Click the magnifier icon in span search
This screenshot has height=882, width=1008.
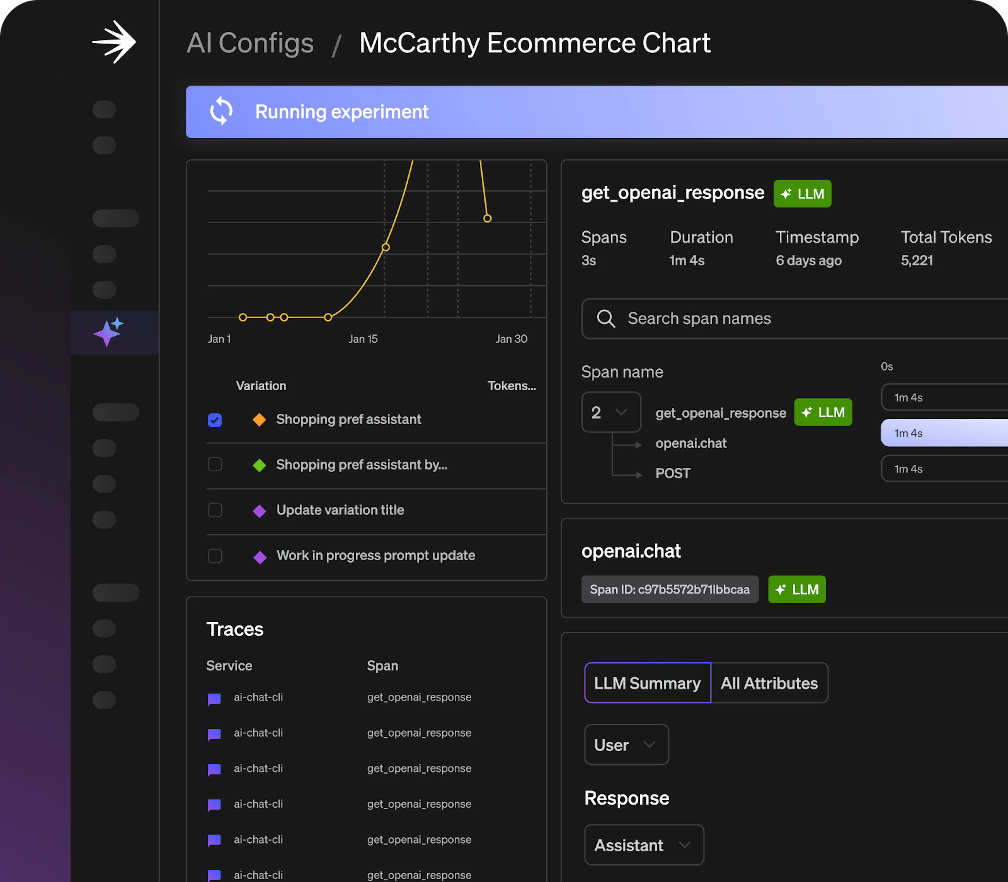click(x=605, y=318)
